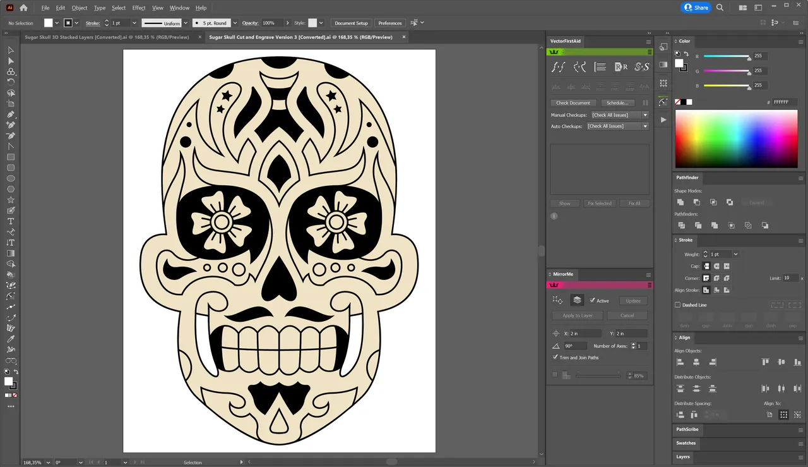Toggle Trim and Join Paths checkbox
Viewport: 808px width, 467px height.
coord(555,357)
